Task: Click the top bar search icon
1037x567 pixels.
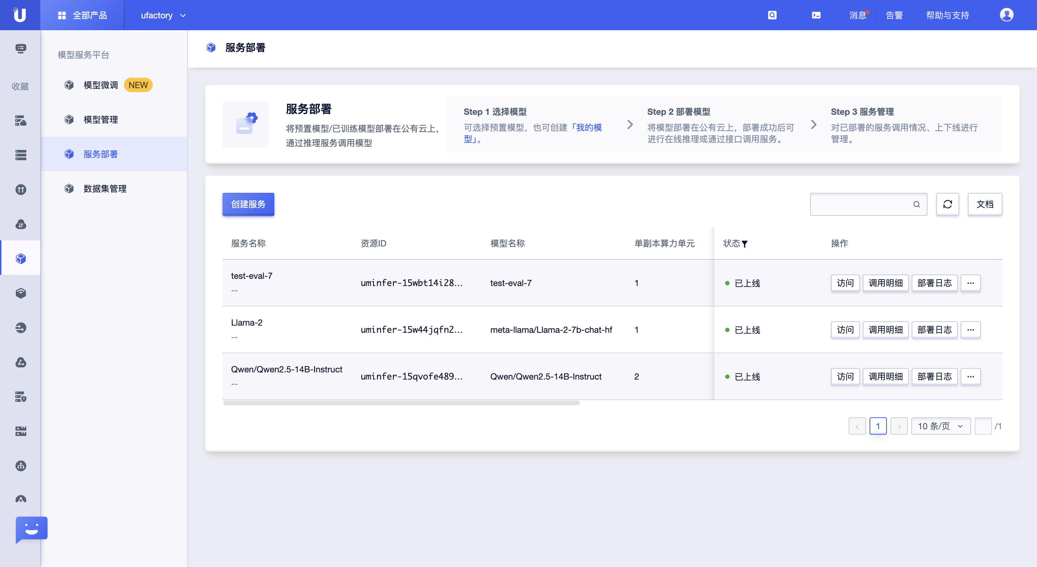Action: (772, 15)
